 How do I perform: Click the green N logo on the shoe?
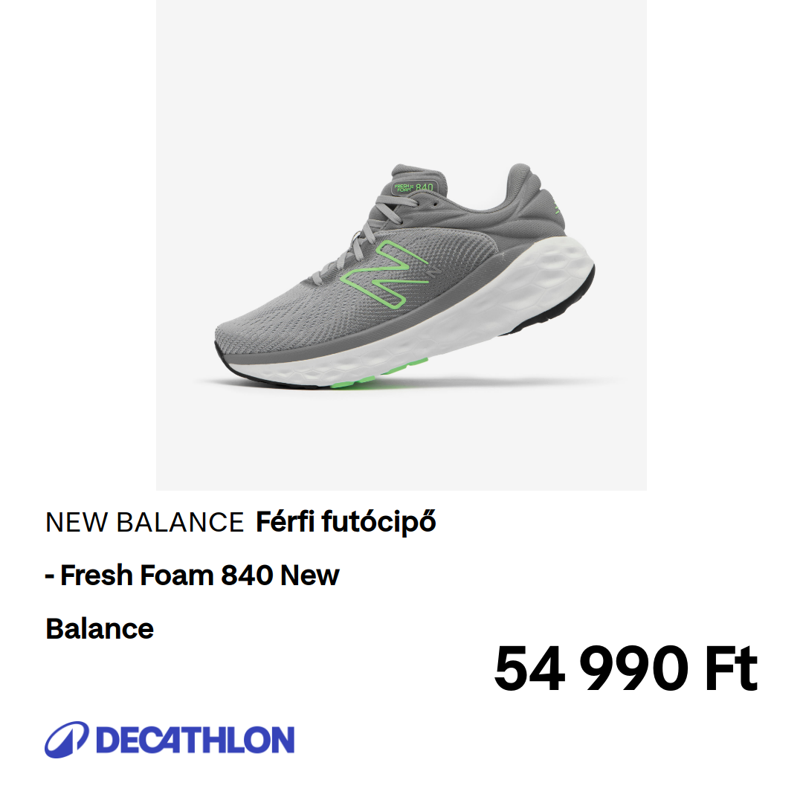click(384, 274)
